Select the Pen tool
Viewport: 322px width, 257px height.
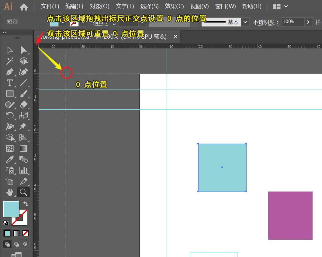pyautogui.click(x=10, y=72)
